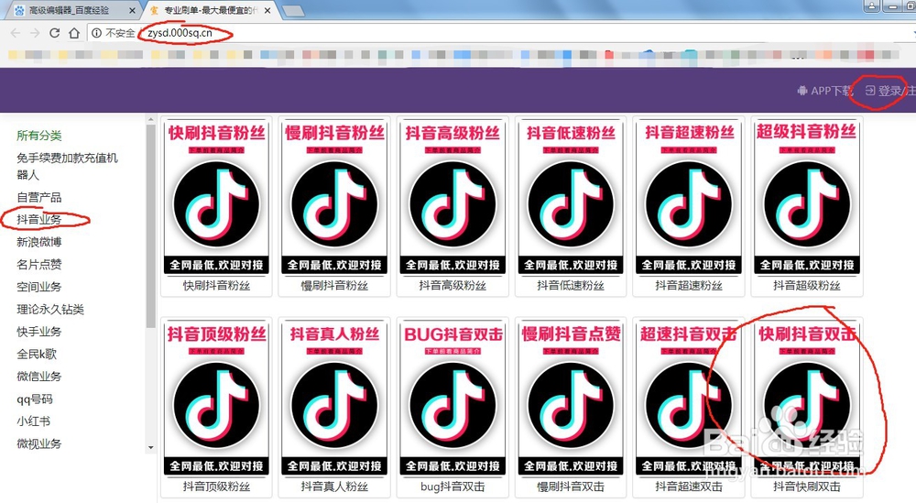Viewport: 916px width, 503px height.
Task: Open the 快刷抖音粉丝 product card
Action: tap(216, 206)
